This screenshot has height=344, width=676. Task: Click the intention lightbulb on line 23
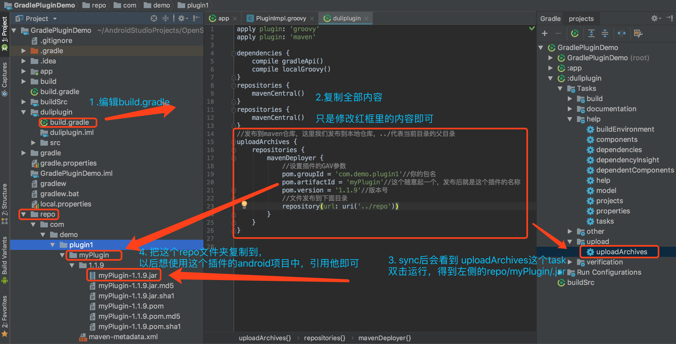tap(244, 204)
